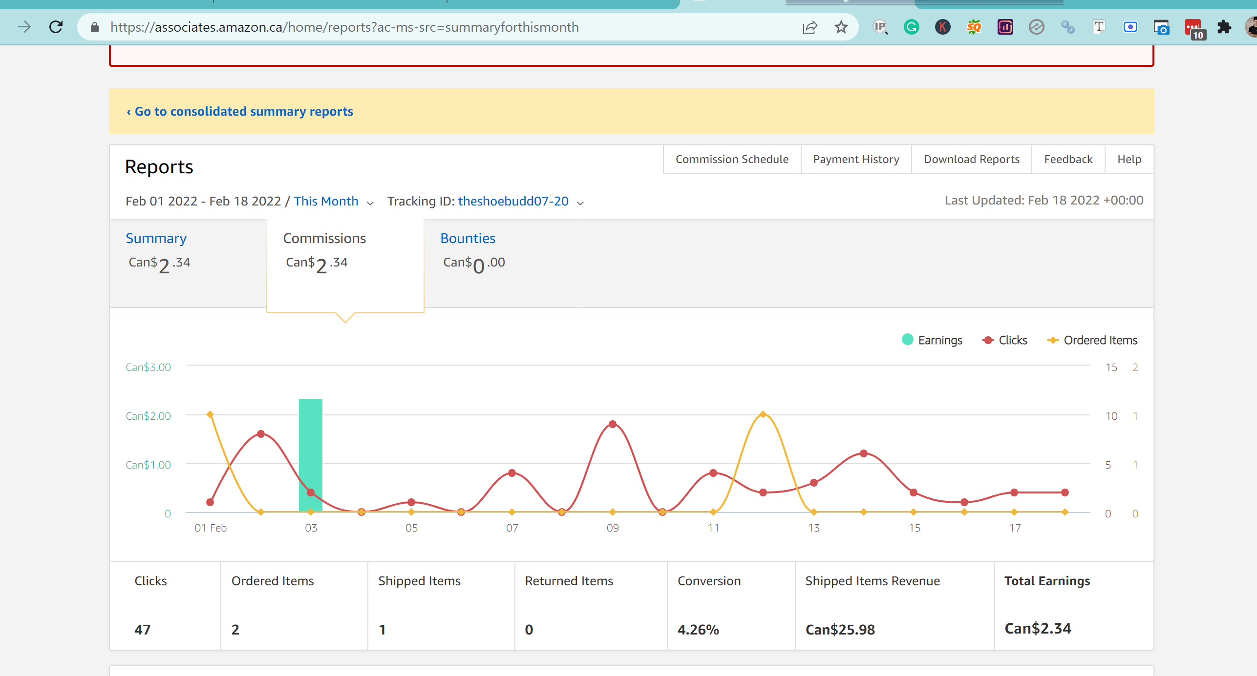Image resolution: width=1257 pixels, height=676 pixels.
Task: Open the This Month date range dropdown
Action: click(x=326, y=201)
